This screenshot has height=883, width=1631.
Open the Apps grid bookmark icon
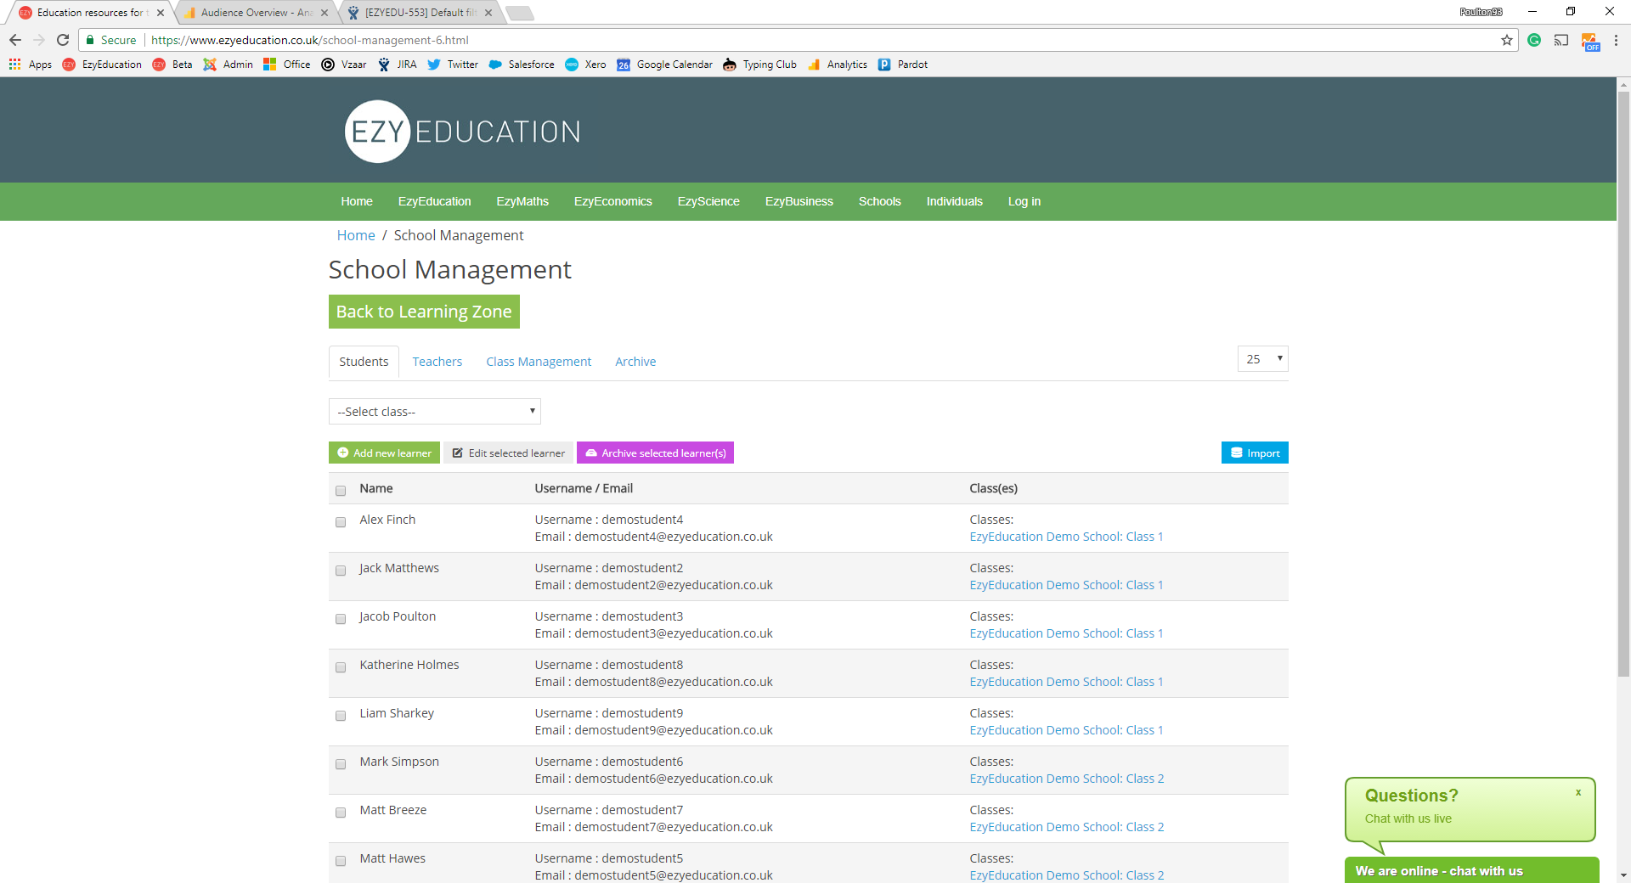[14, 65]
